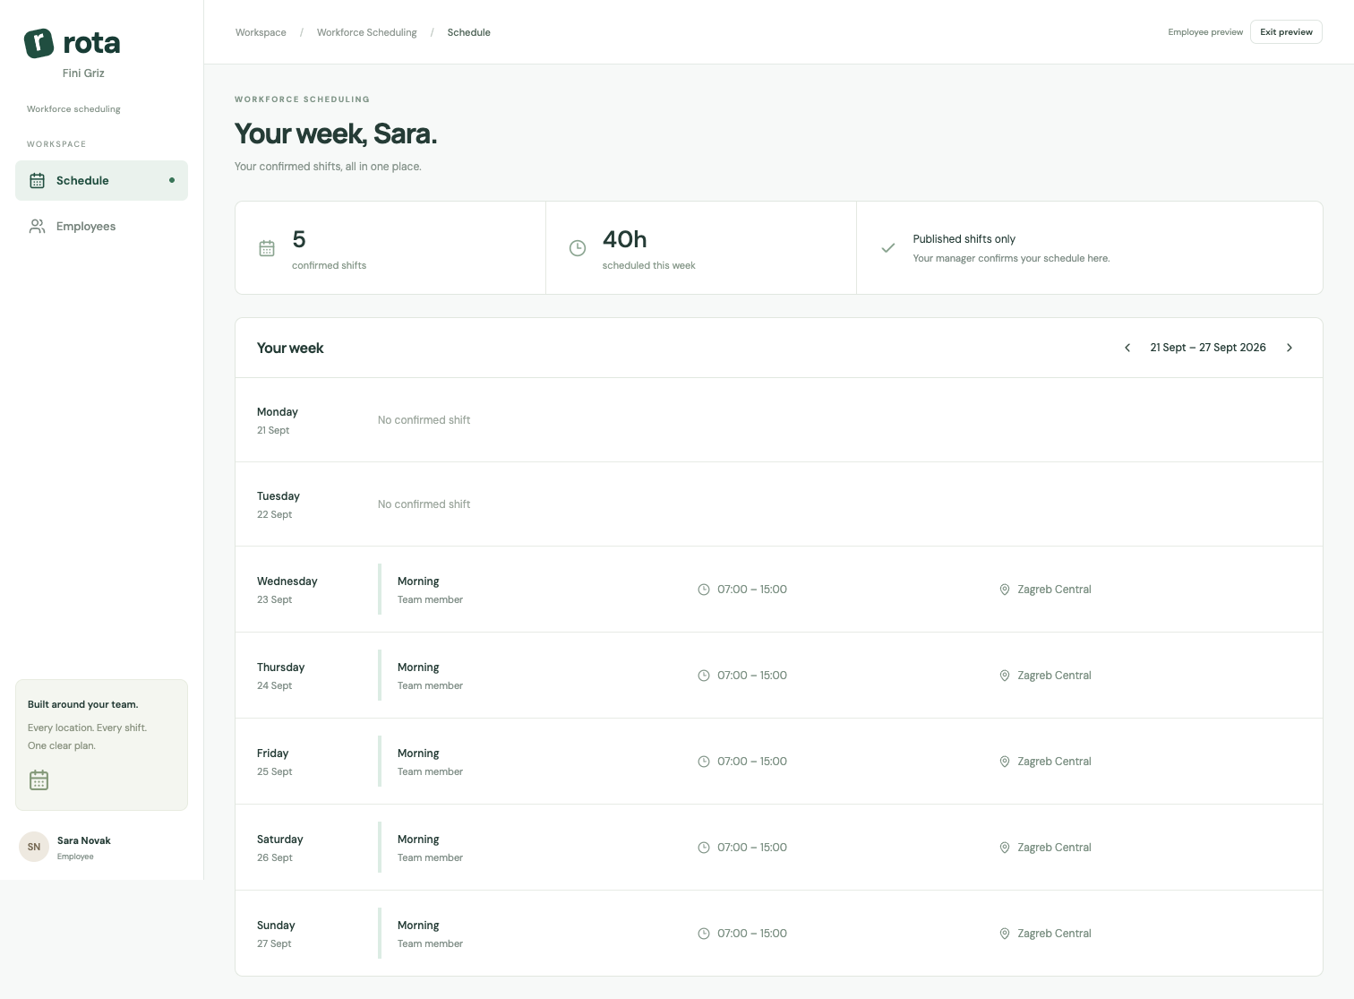Image resolution: width=1354 pixels, height=999 pixels.
Task: Open Employees in the sidebar
Action: pyautogui.click(x=101, y=227)
